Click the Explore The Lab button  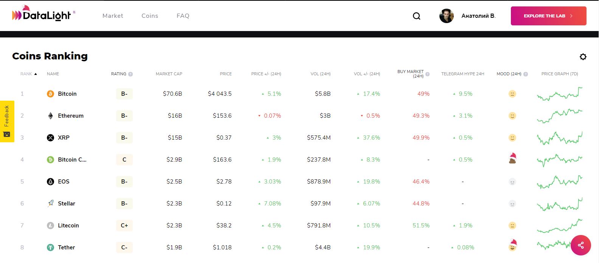[548, 16]
